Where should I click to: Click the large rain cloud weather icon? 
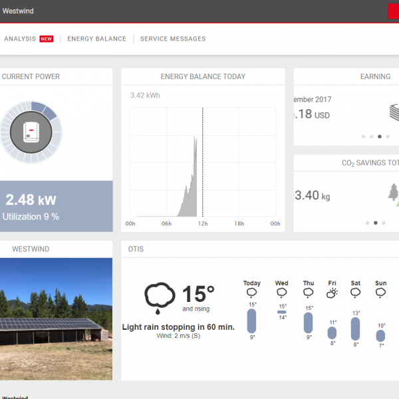[160, 298]
